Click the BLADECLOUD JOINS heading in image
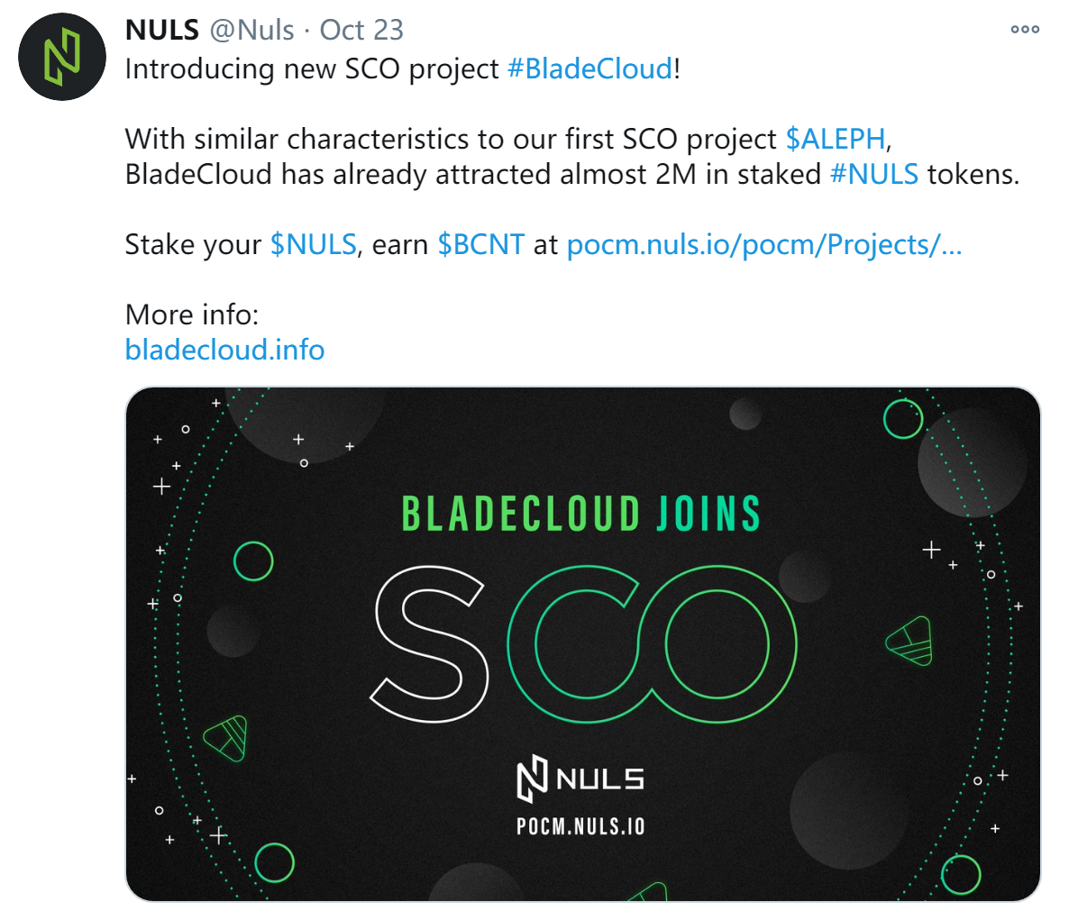 580,514
